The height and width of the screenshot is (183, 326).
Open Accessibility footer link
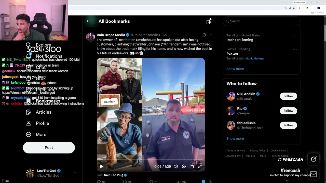(233, 156)
